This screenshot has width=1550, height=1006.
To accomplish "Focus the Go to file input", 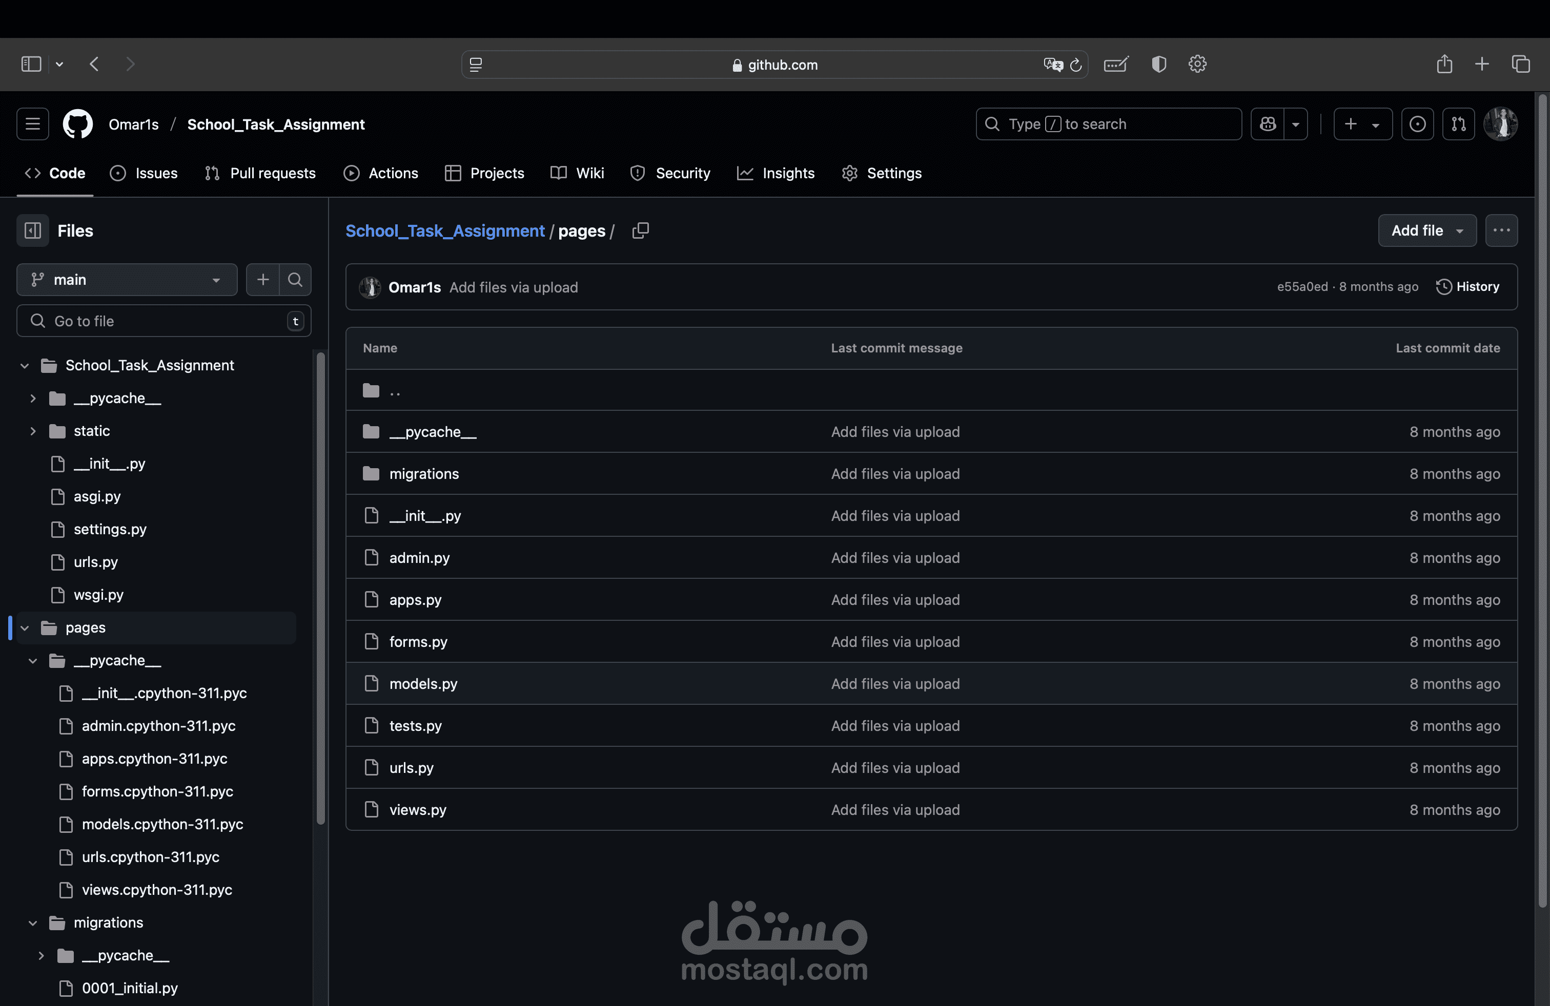I will [164, 321].
